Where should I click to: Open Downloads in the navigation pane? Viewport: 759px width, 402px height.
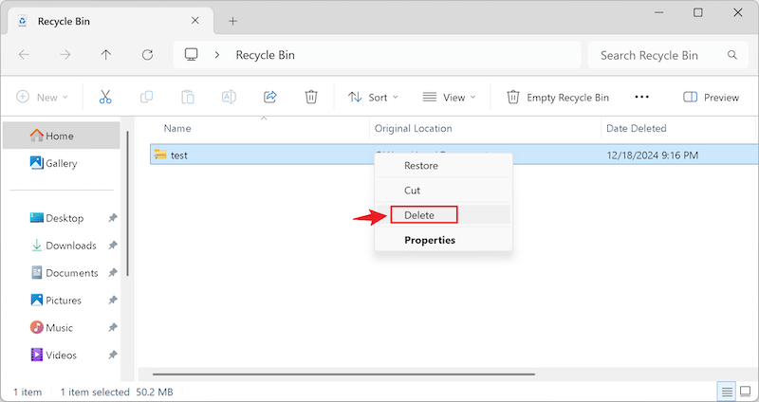pos(62,246)
